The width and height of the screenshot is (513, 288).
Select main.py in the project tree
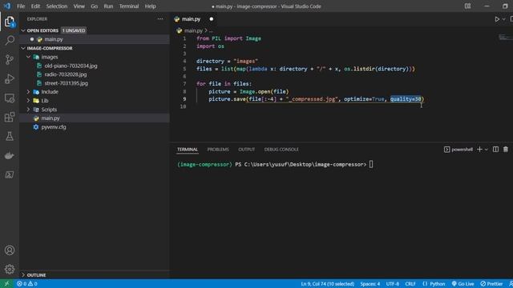pyautogui.click(x=50, y=118)
